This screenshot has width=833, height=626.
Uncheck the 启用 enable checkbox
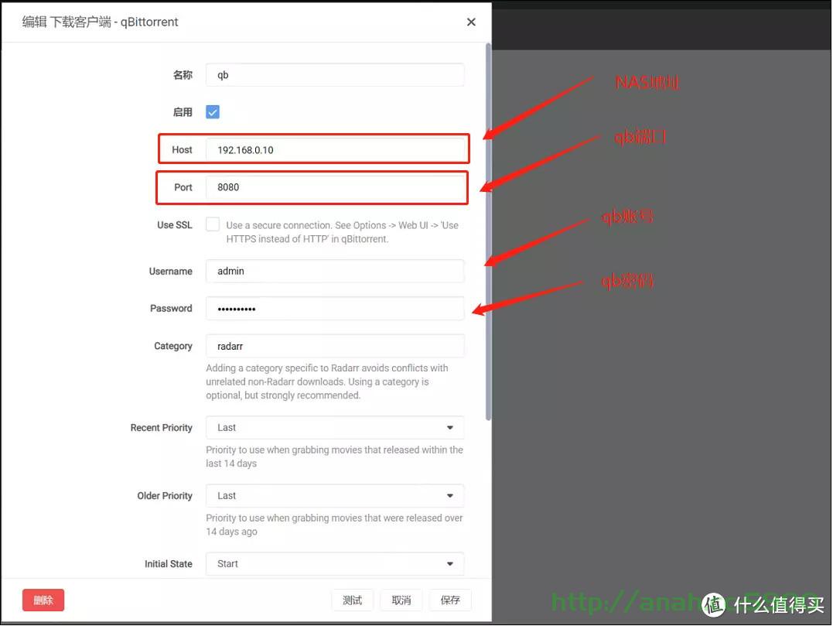[213, 112]
